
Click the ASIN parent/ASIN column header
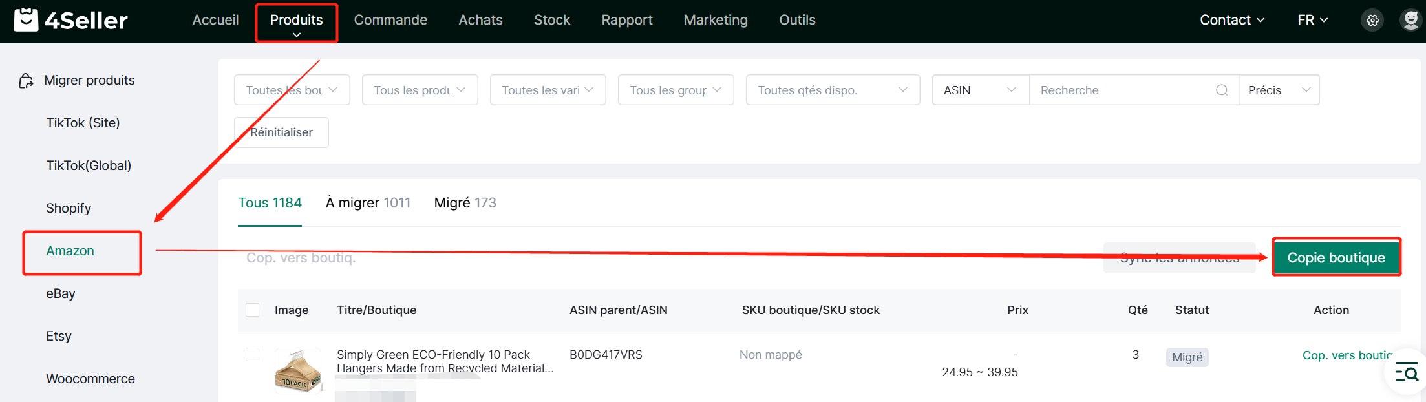(x=618, y=310)
